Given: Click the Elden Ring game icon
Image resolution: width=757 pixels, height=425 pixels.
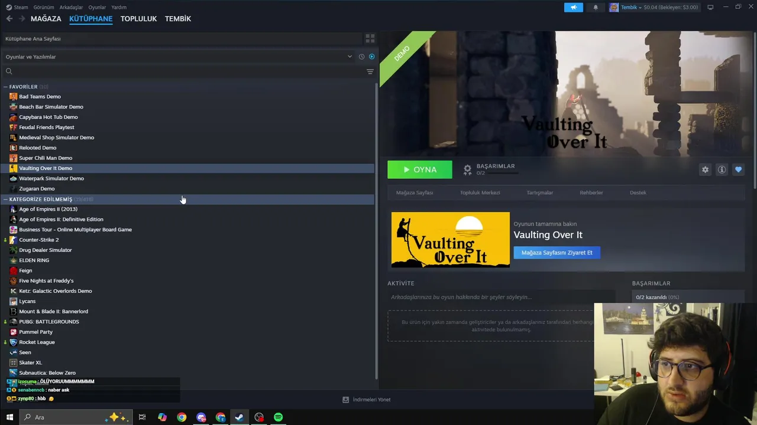Looking at the screenshot, I should point(14,260).
